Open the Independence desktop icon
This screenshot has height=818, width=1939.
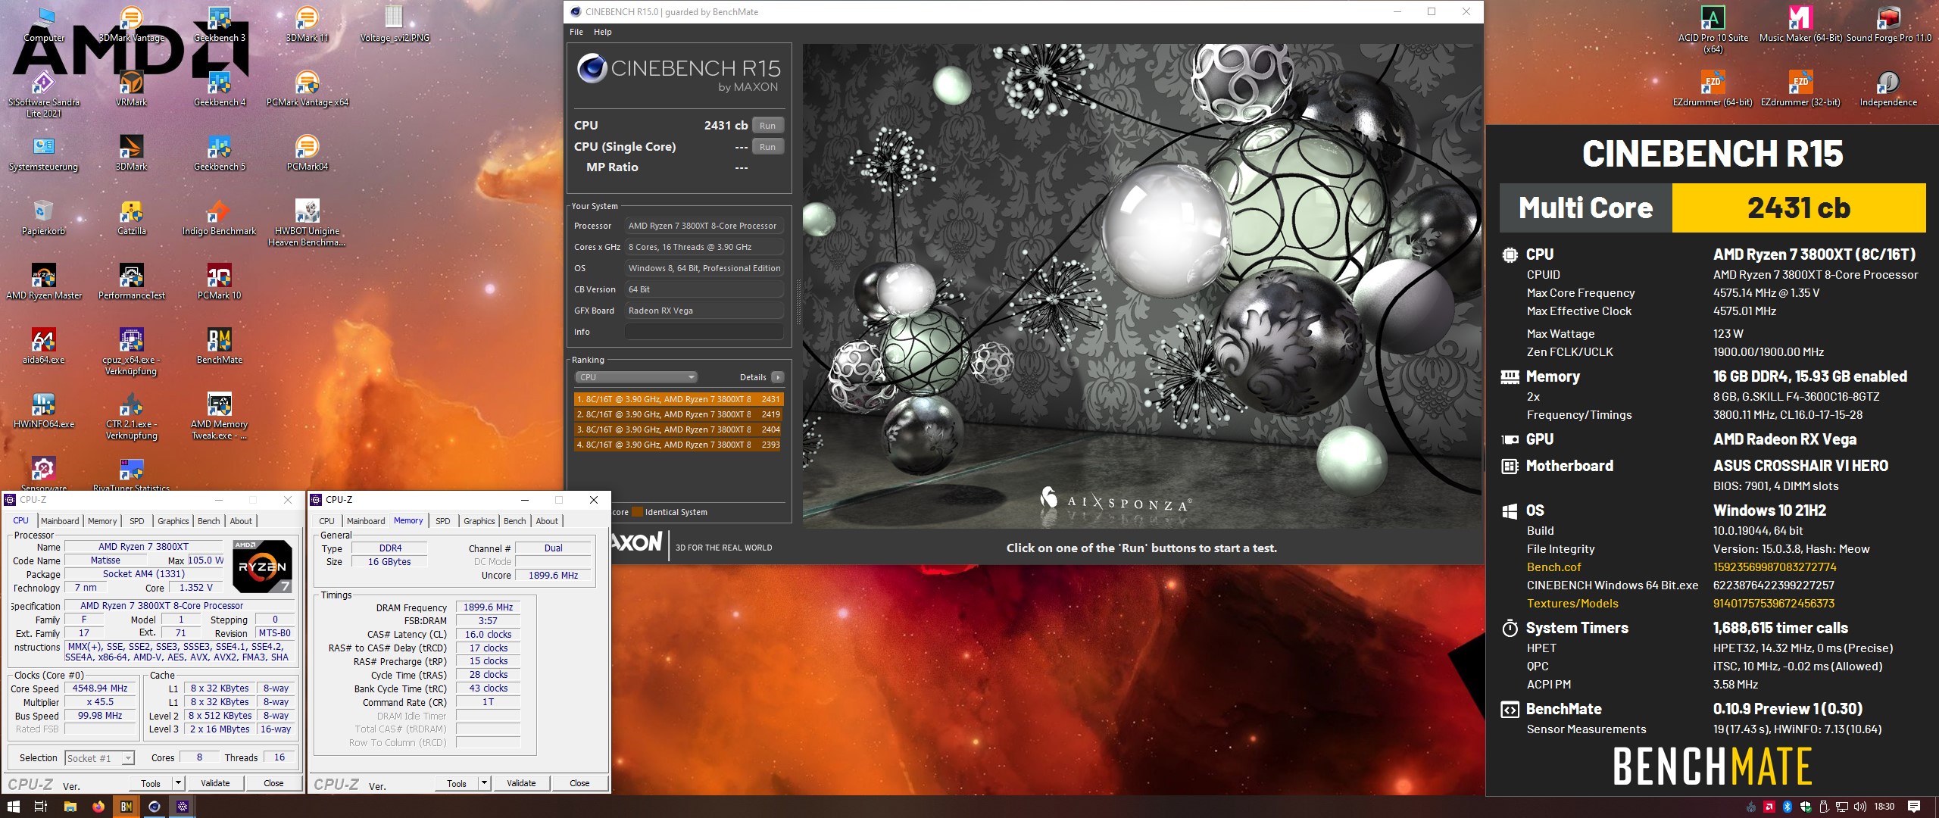pos(1888,88)
